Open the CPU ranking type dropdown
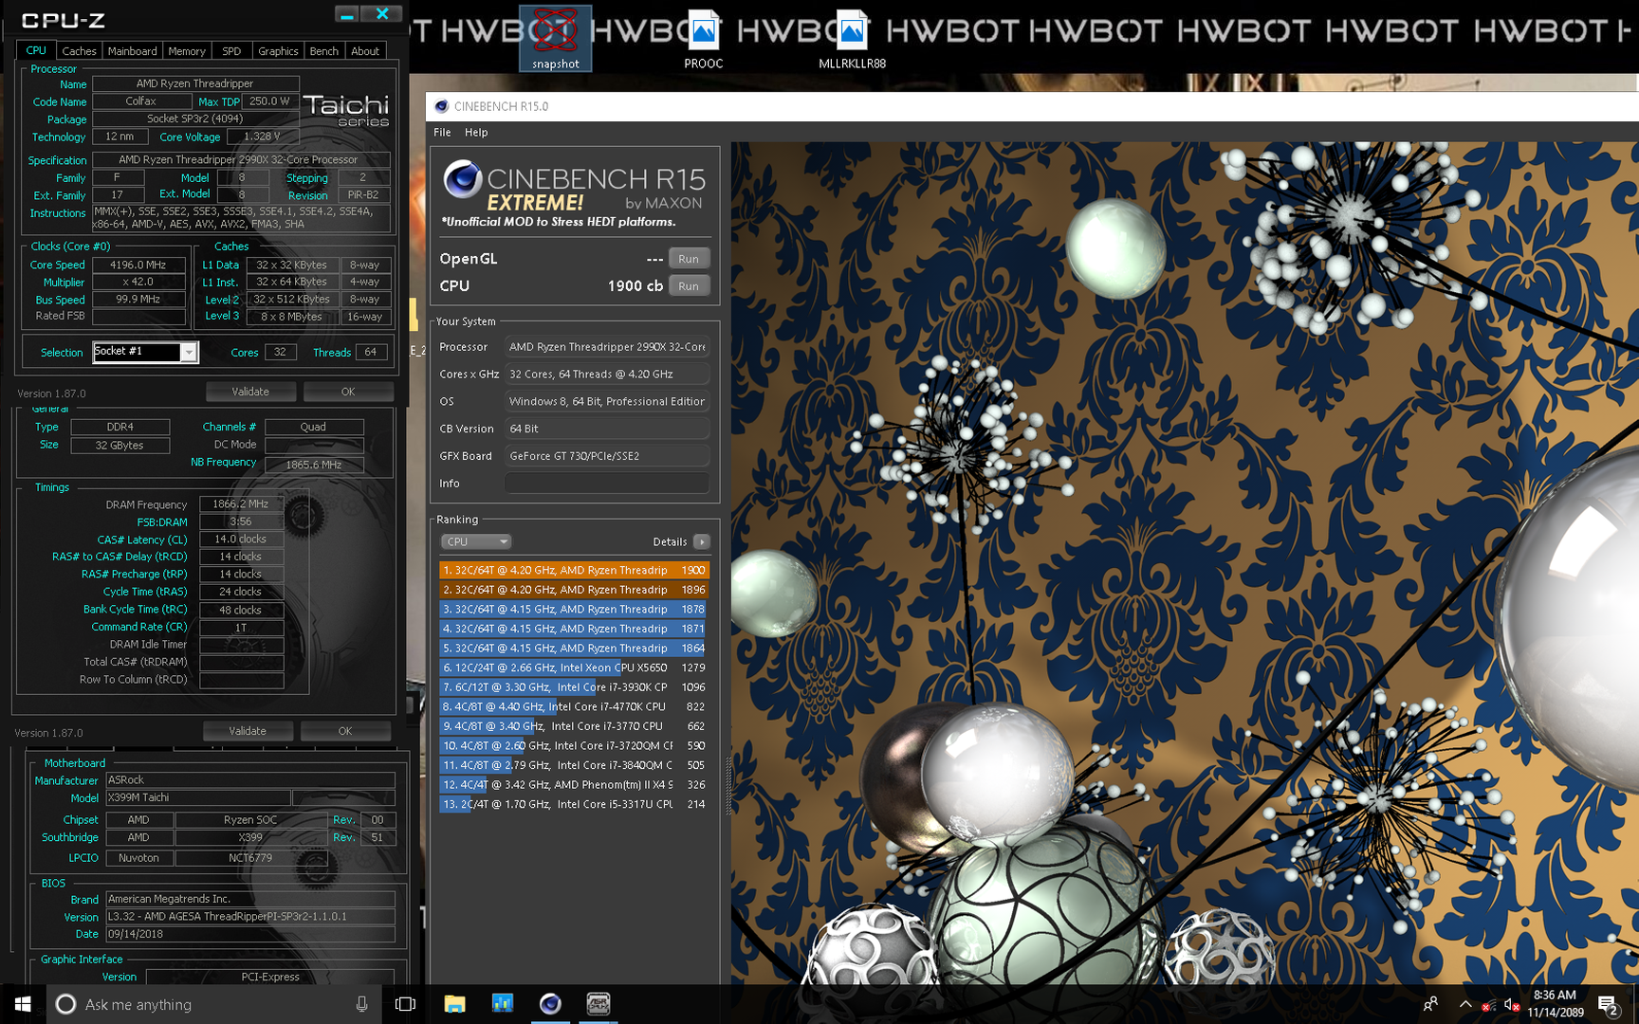Screen dimensions: 1639x1024 pos(476,542)
